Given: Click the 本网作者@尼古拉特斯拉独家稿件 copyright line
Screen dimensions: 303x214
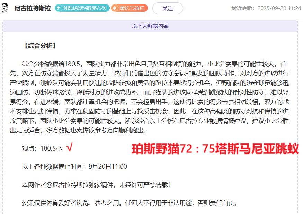Looking at the screenshot, I should [96, 185].
